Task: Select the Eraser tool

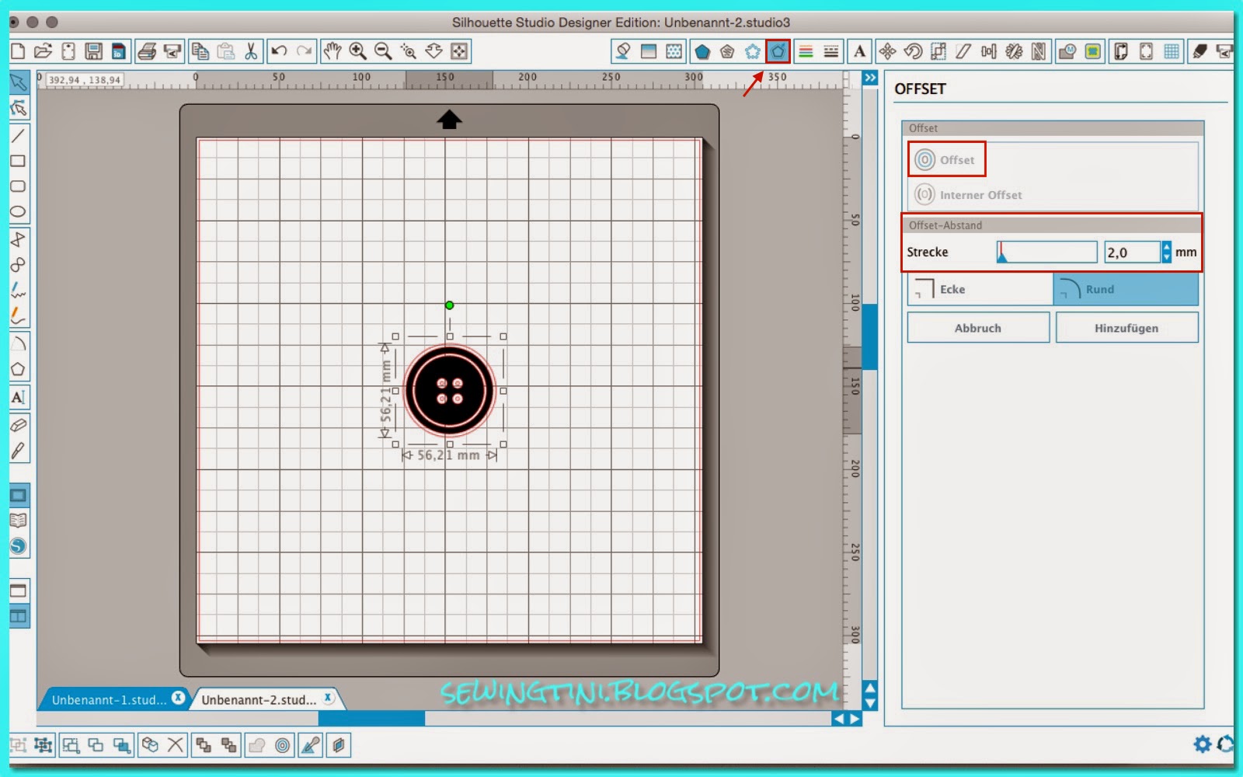Action: coord(20,423)
